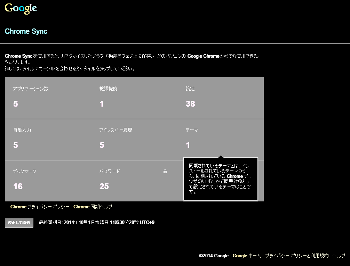The width and height of the screenshot is (350, 266).
Task: Open the Chrome 同期ヘルプ link
Action: [93, 207]
